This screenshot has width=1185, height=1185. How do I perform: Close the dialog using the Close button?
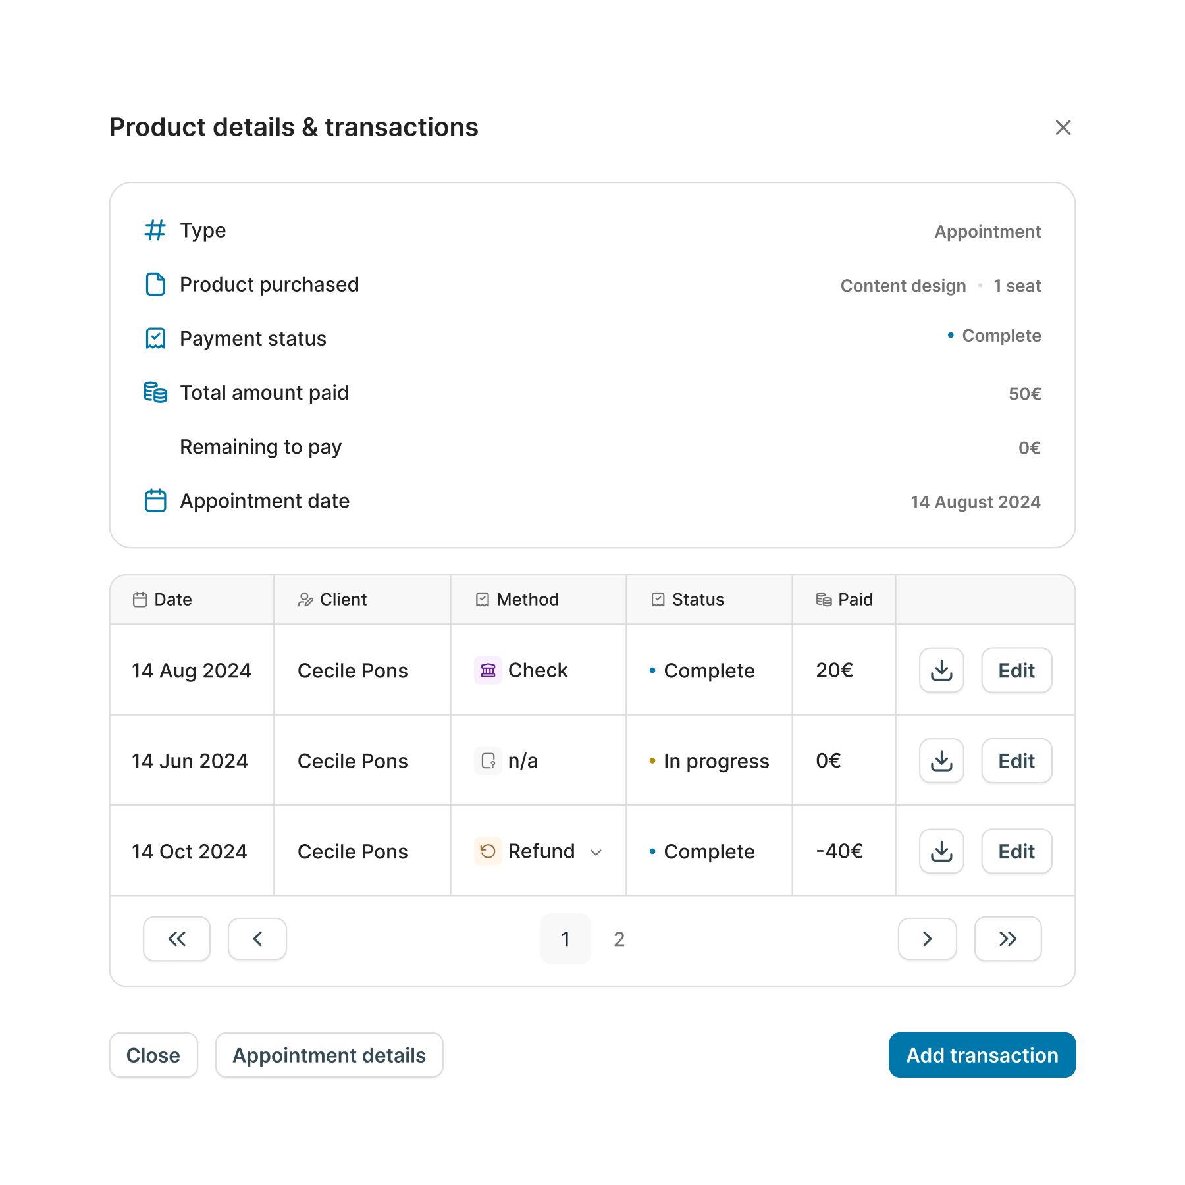click(153, 1055)
